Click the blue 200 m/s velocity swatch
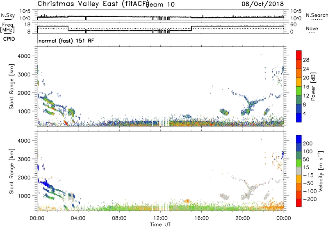Screen dimensions: 328x227 click(x=299, y=139)
